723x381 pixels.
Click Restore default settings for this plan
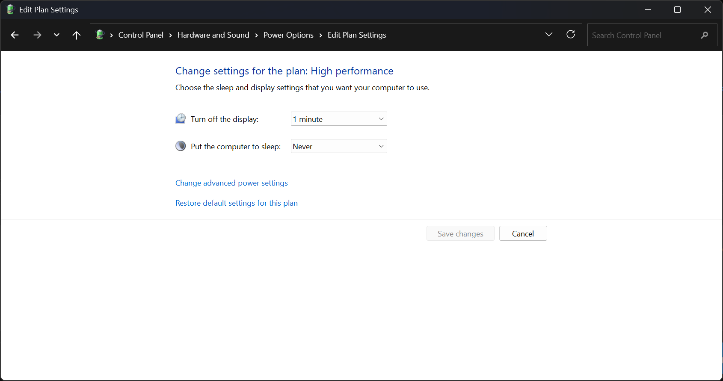[237, 203]
